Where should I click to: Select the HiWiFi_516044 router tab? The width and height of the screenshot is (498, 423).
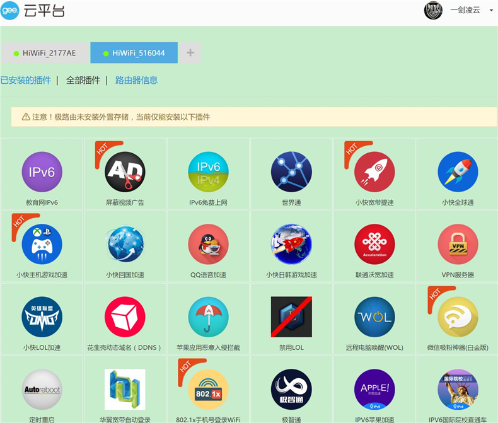click(x=134, y=53)
